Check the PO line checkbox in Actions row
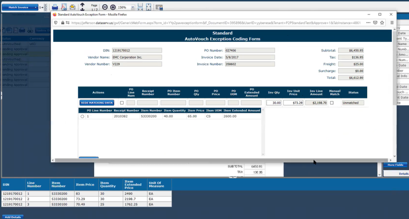This screenshot has height=219, width=409. 121,103
